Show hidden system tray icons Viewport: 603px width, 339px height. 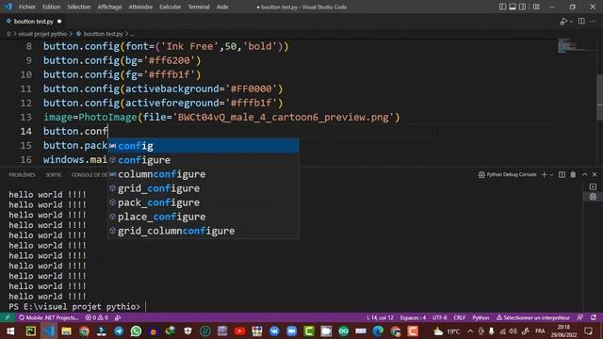(470, 331)
